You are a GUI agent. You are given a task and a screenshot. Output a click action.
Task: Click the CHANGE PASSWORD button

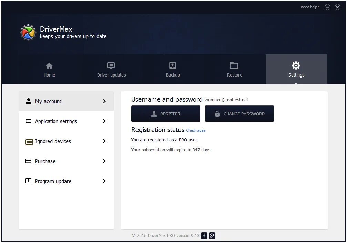click(x=239, y=114)
